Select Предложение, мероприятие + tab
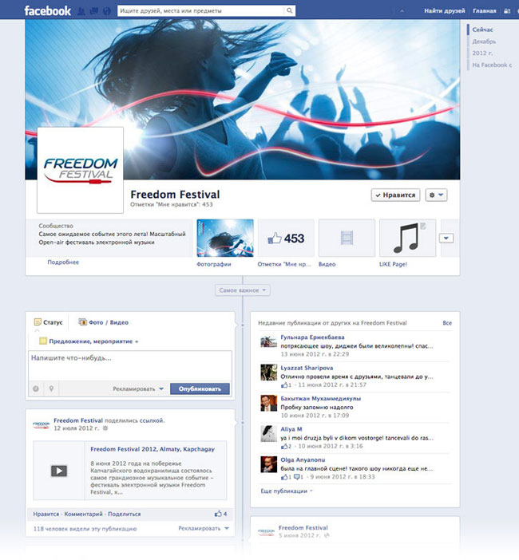Image resolution: width=519 pixels, height=560 pixels. [89, 341]
